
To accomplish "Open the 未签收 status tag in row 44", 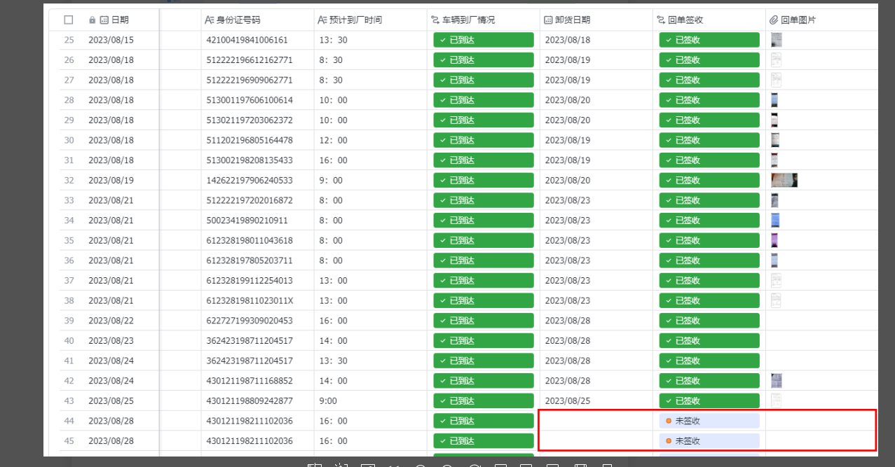I will pyautogui.click(x=709, y=421).
